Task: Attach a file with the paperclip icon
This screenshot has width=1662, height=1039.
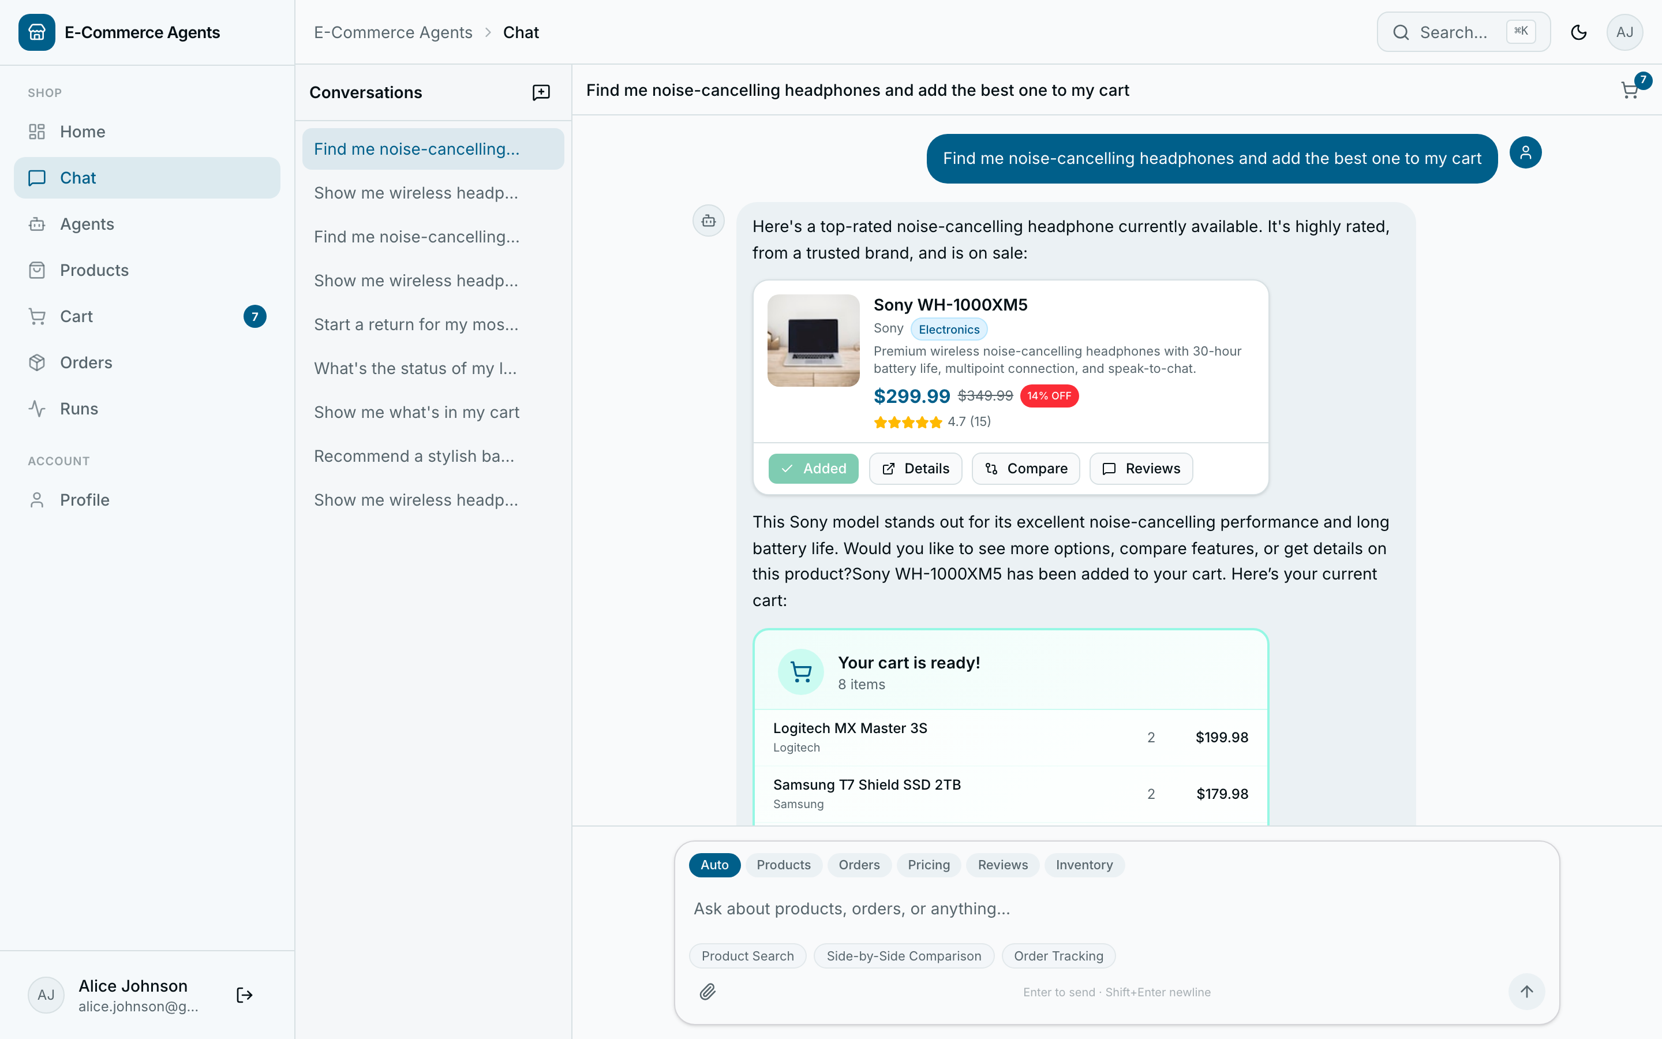Action: [708, 992]
